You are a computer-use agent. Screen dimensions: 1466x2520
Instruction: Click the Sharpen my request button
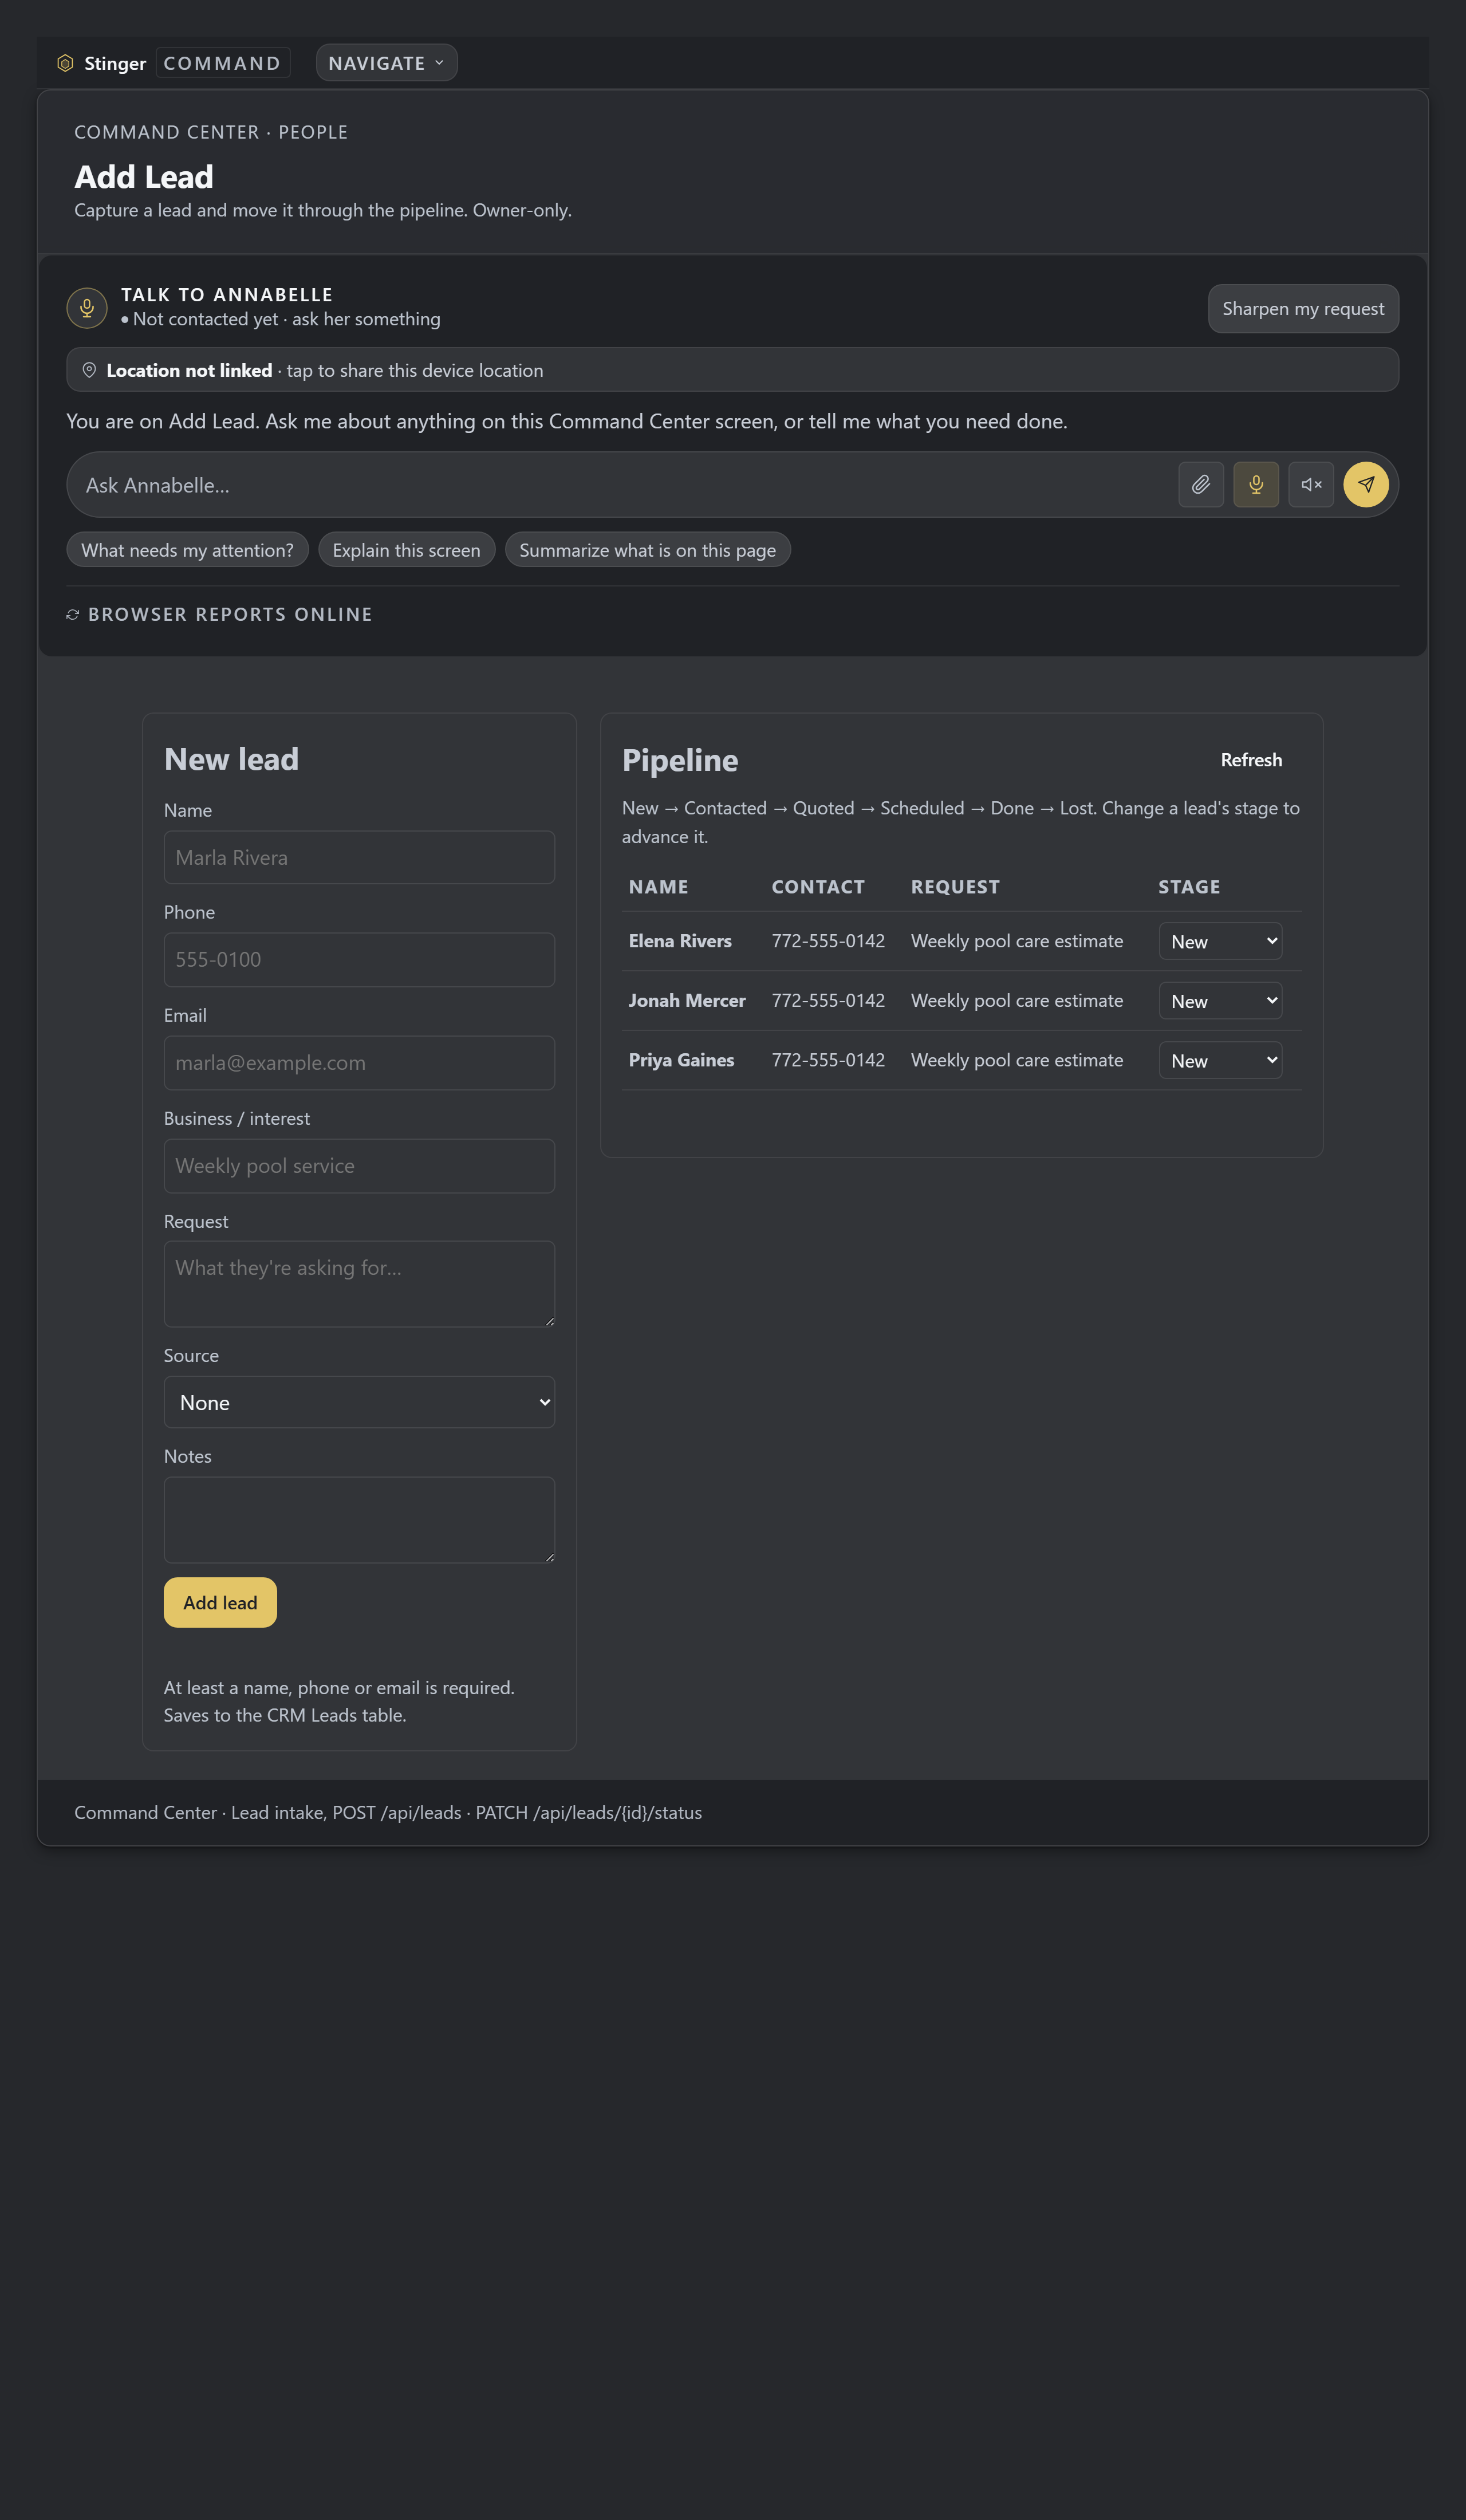tap(1303, 309)
